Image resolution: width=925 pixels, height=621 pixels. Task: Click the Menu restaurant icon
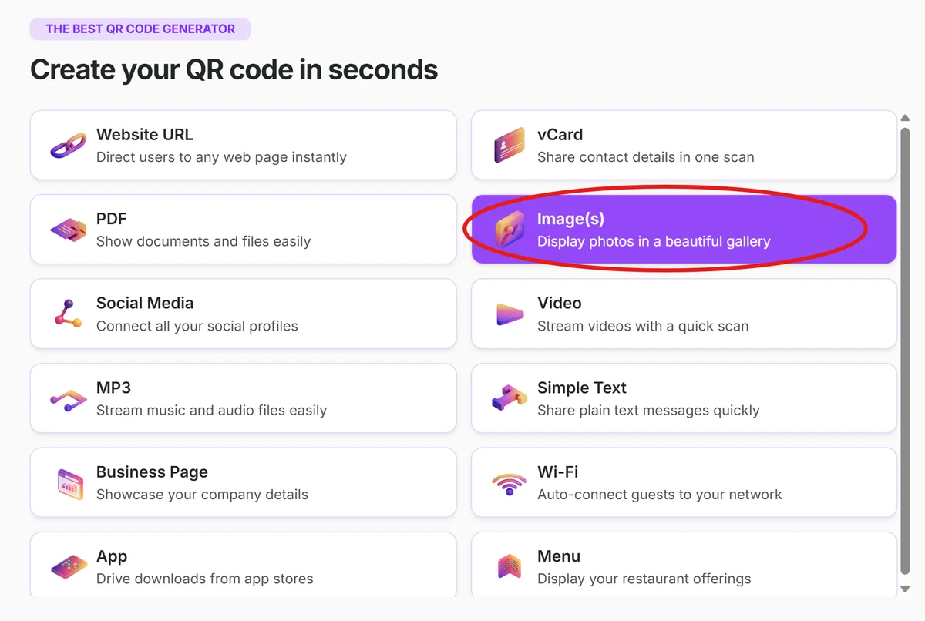(x=509, y=566)
